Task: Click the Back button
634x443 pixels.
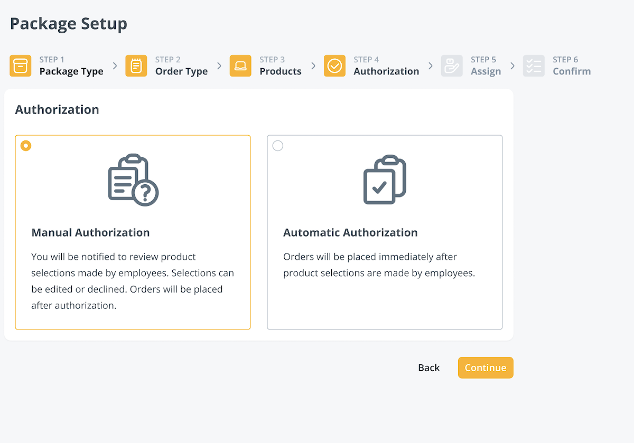Action: coord(428,368)
